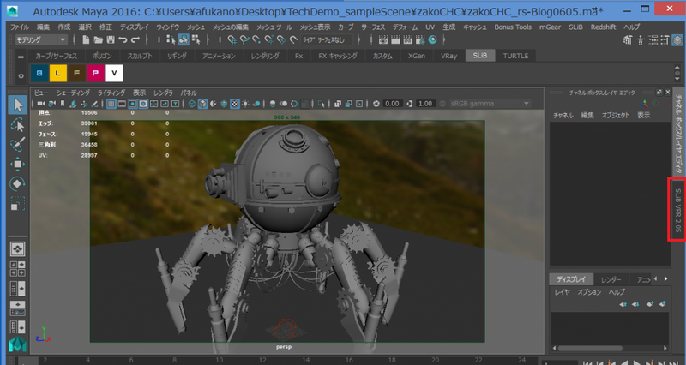Image resolution: width=686 pixels, height=365 pixels.
Task: Select the arrow Select tool in toolbox
Action: [x=17, y=105]
